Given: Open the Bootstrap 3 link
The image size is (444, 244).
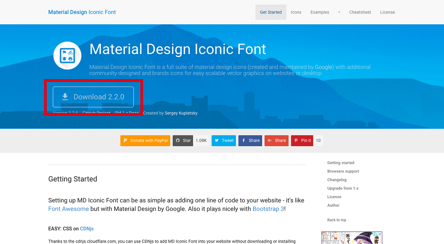Looking at the screenshot, I should (268, 209).
